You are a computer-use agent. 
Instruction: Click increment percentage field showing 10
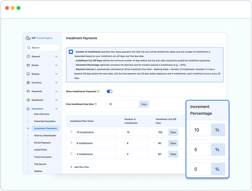point(201,130)
